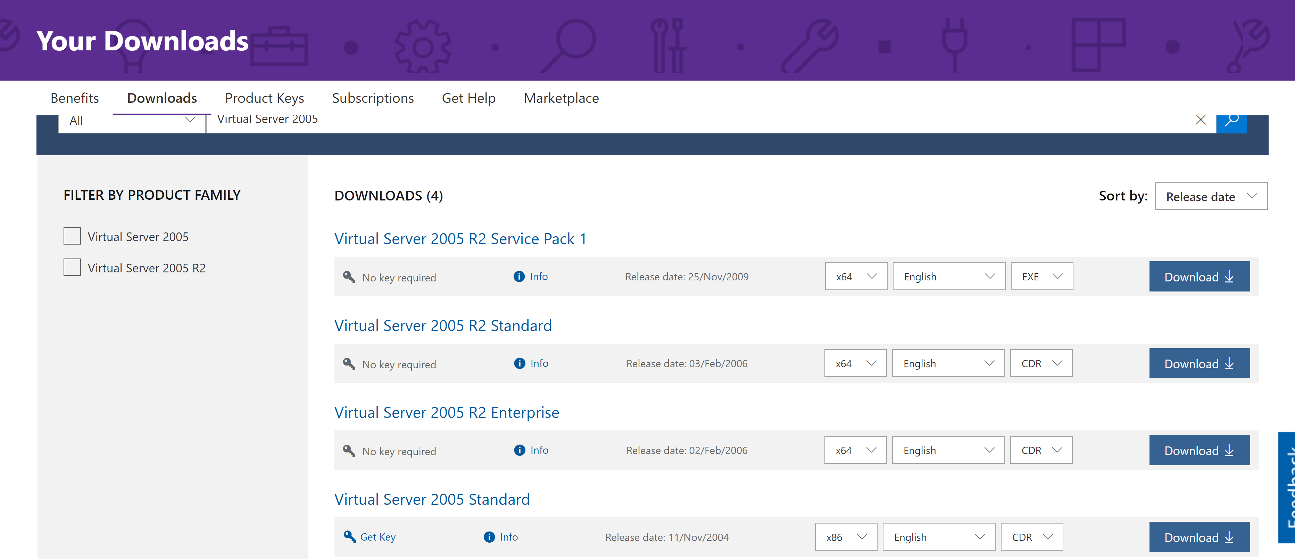Open the Subscriptions tab

[x=373, y=98]
